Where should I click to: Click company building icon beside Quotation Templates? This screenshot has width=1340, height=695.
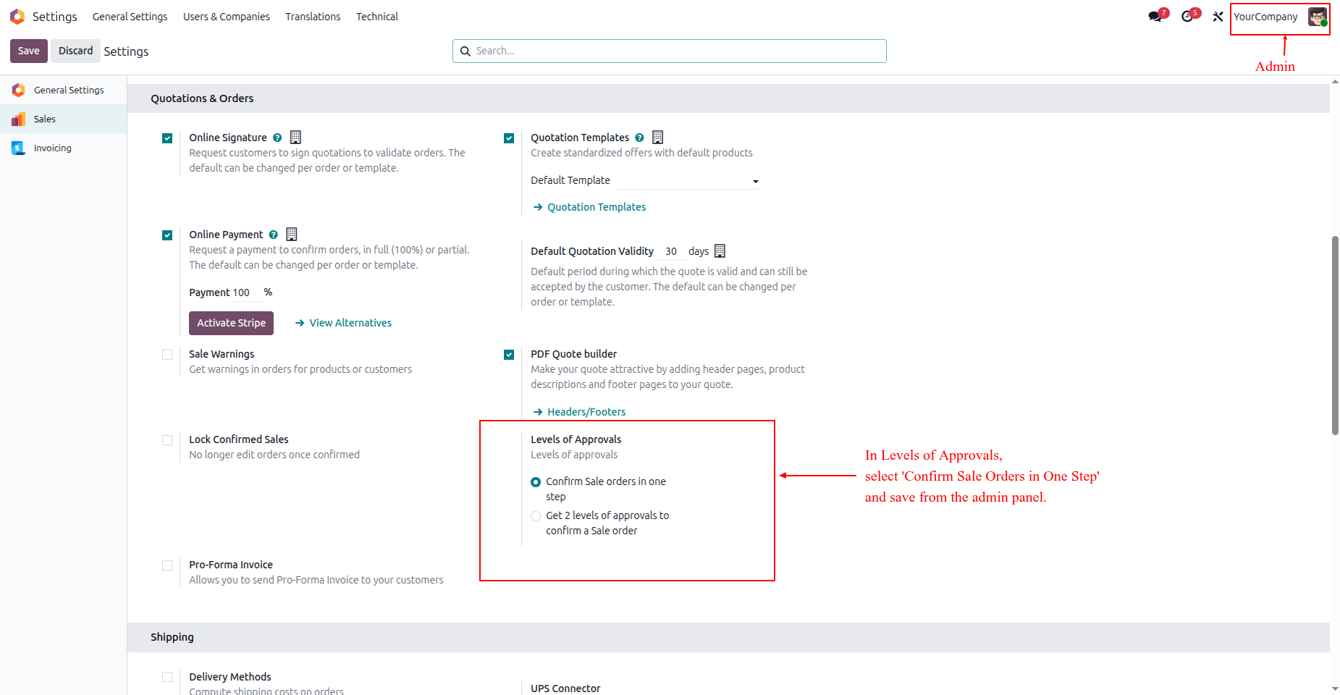[658, 137]
